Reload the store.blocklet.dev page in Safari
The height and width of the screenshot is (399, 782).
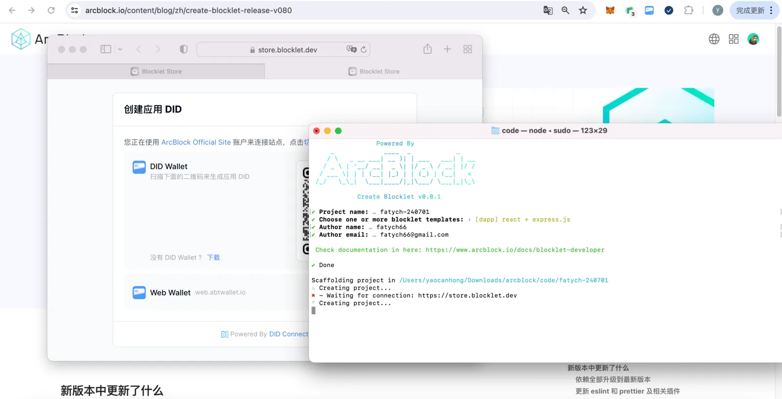coord(364,49)
